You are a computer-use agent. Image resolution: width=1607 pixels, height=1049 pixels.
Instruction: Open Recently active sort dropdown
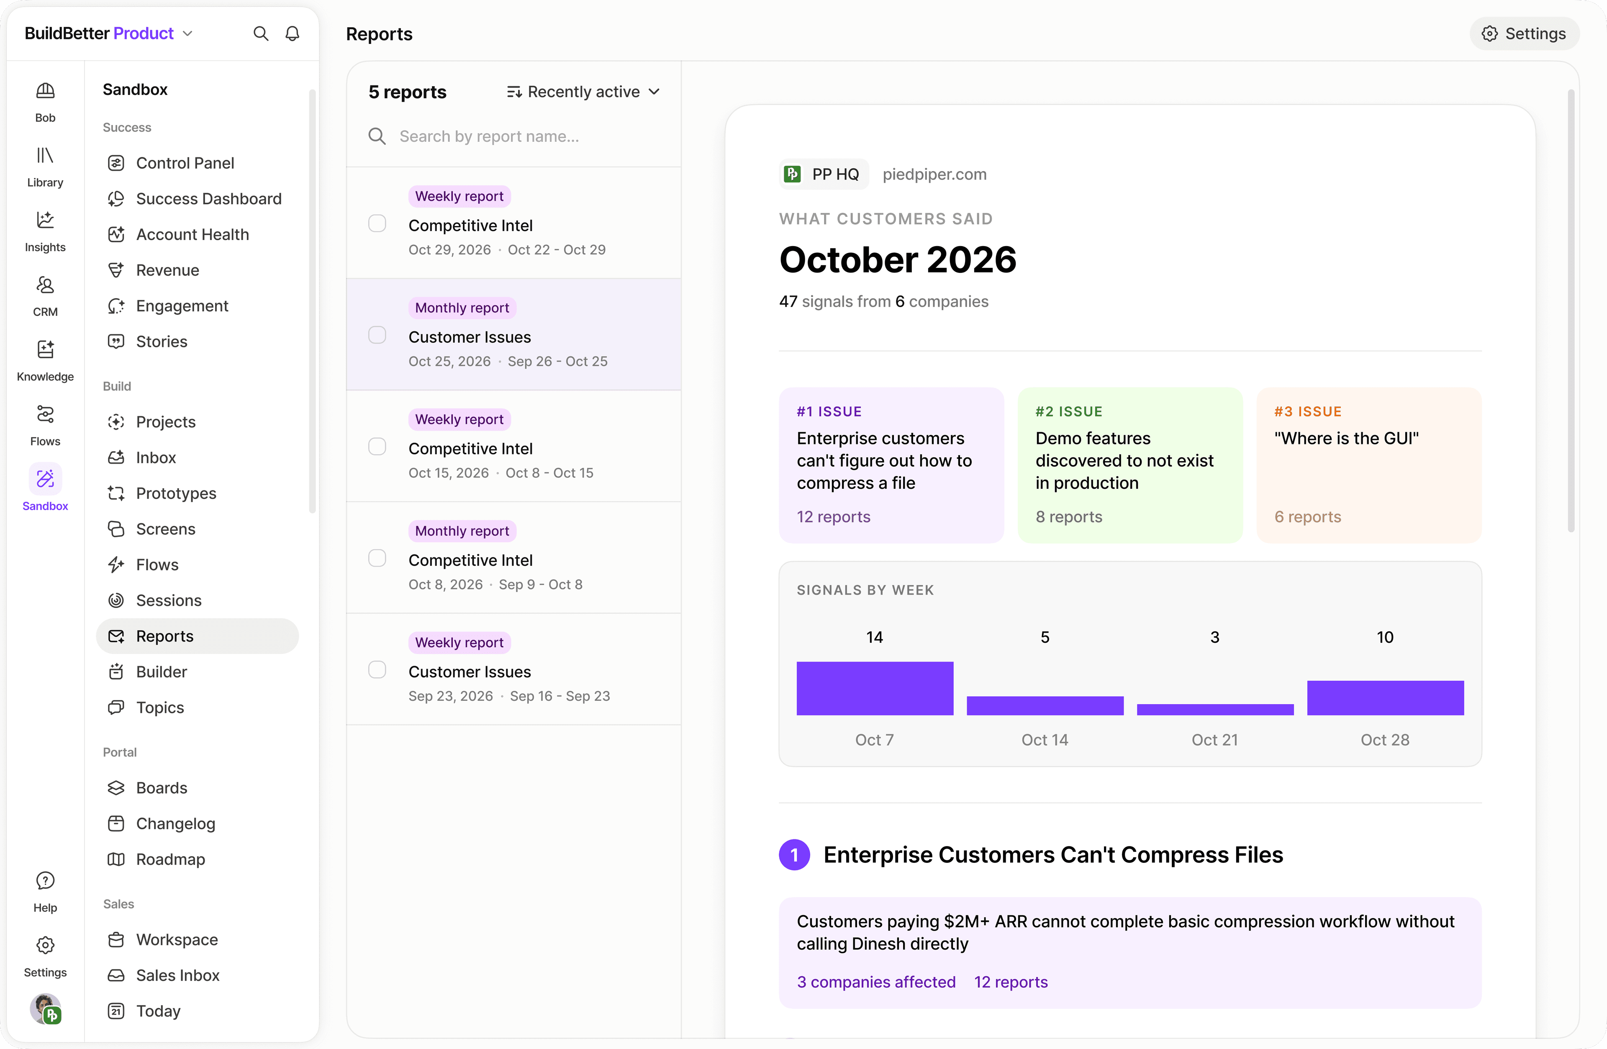click(x=583, y=92)
